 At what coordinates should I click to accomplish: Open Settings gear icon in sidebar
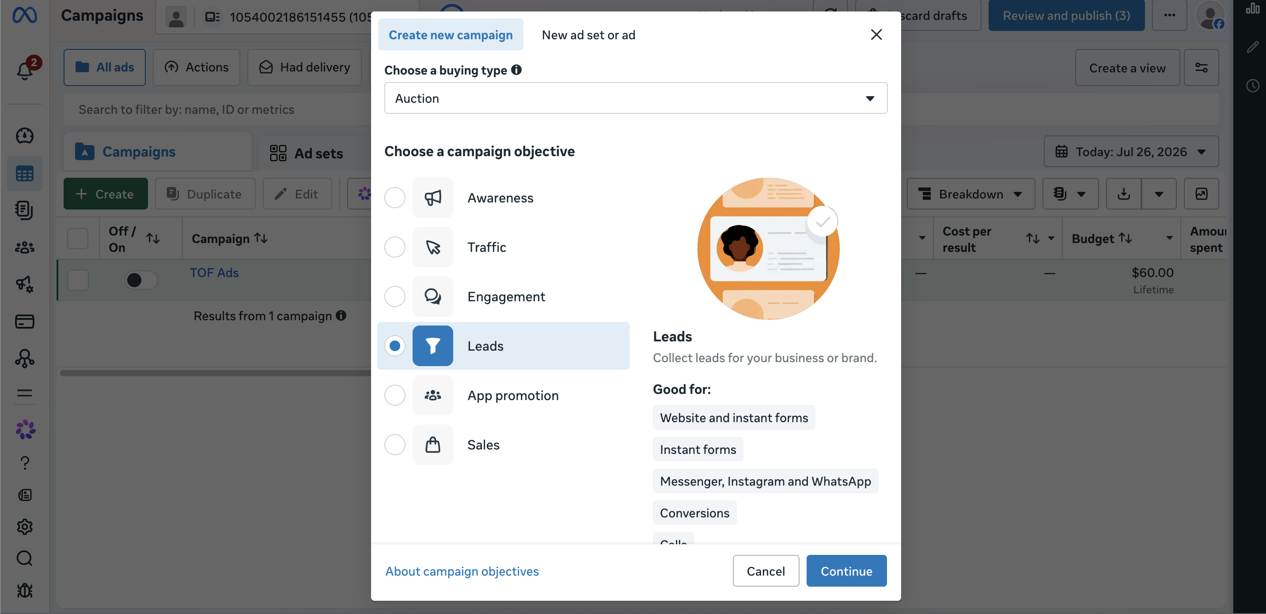(x=25, y=527)
